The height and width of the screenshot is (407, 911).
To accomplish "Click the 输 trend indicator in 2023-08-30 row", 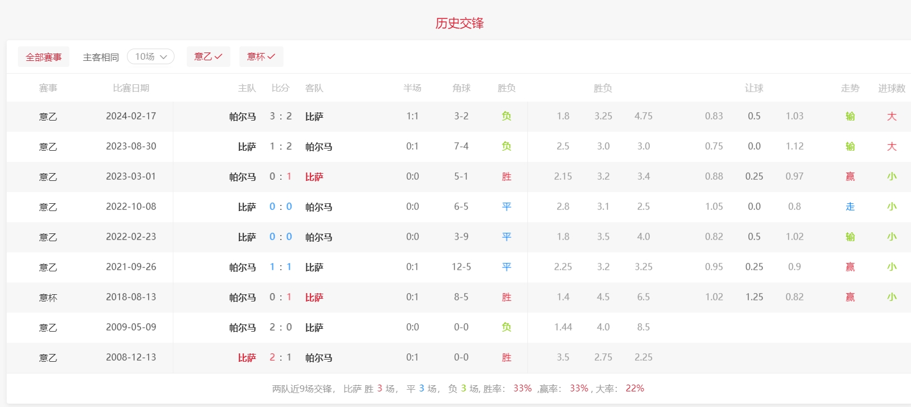I will (850, 146).
